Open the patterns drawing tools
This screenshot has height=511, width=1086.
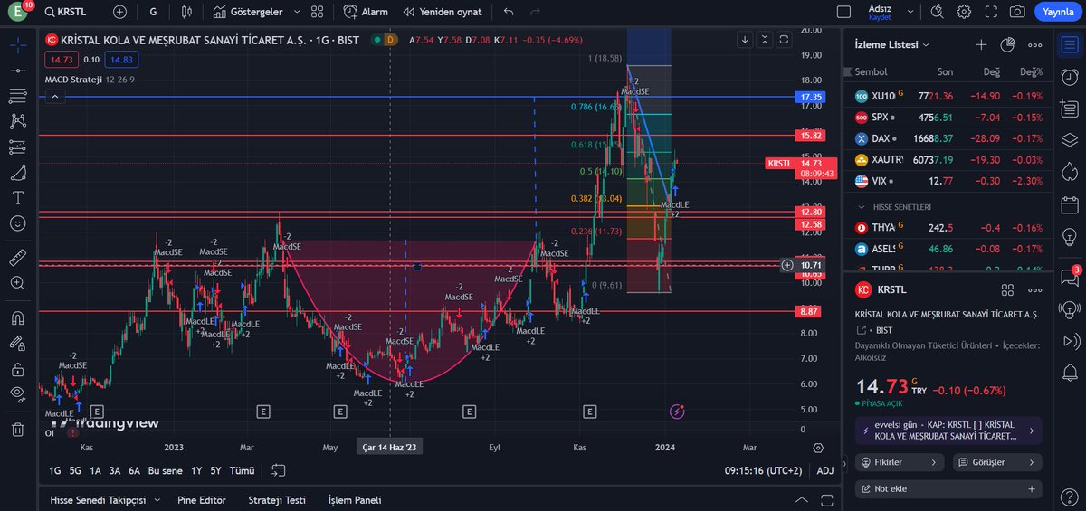click(x=17, y=120)
